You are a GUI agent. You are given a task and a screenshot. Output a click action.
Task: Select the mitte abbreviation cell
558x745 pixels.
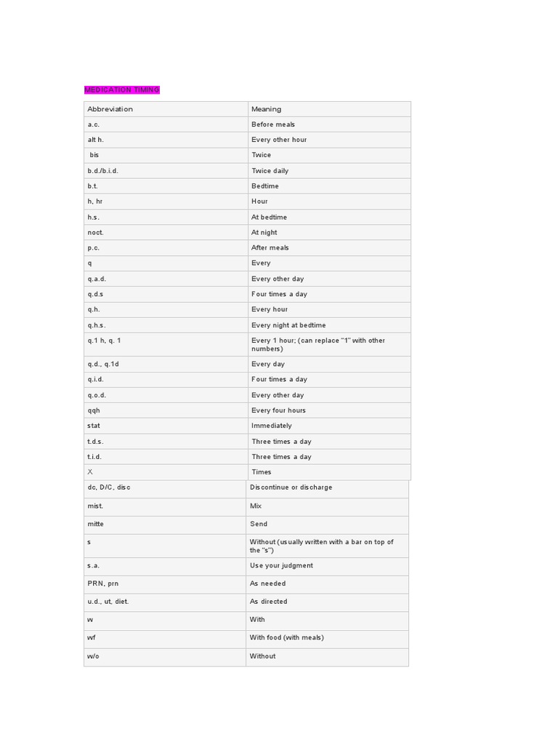(96, 524)
